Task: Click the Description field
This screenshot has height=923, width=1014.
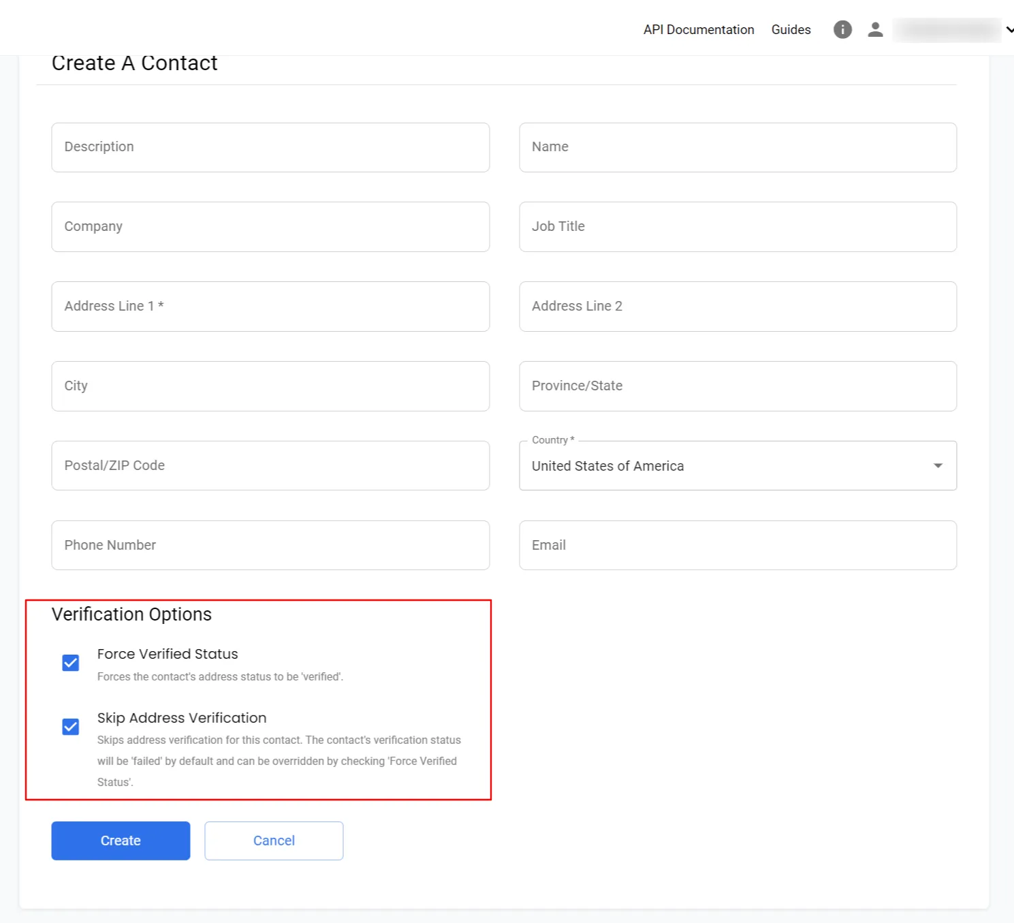Action: [x=270, y=147]
